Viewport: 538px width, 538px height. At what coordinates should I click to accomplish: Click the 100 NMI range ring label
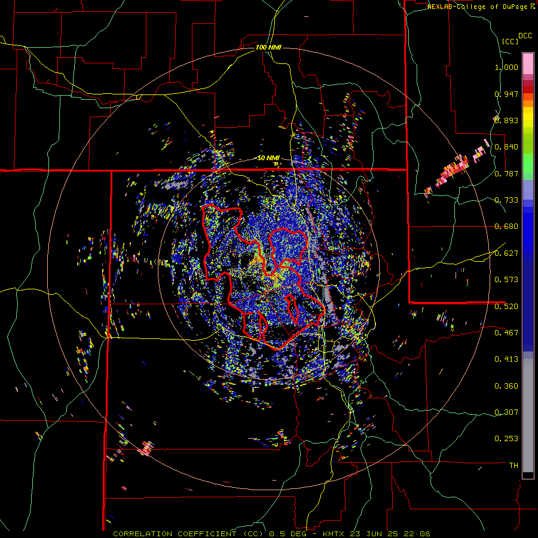[268, 47]
